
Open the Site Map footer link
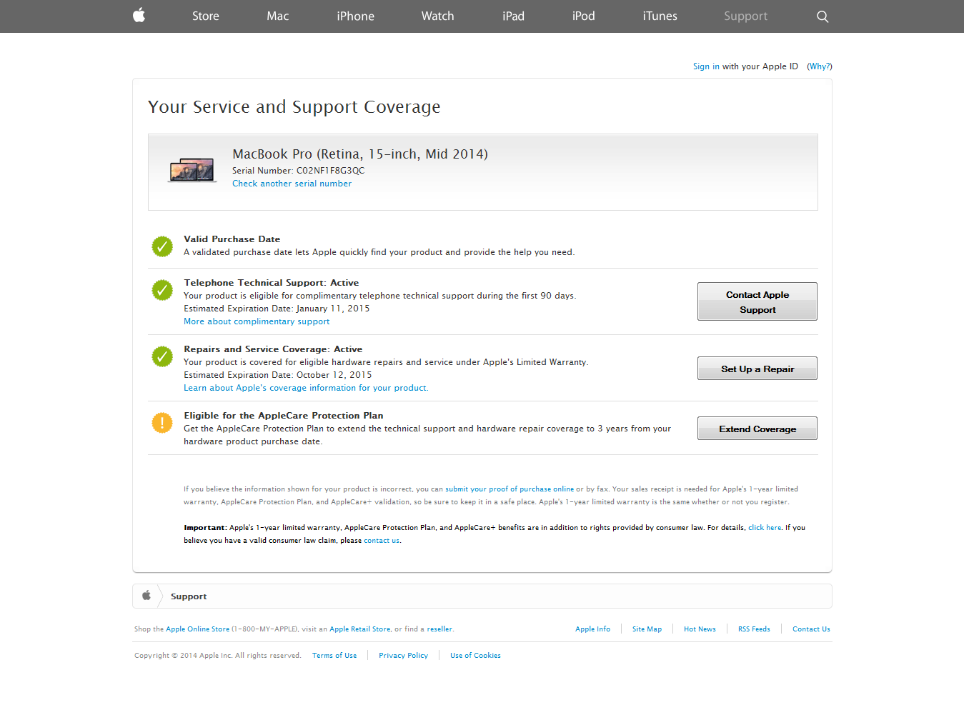tap(647, 629)
